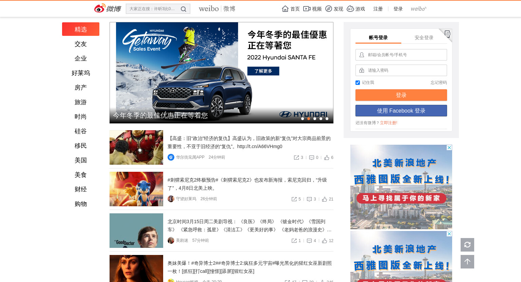Open the Good Doctor post thumbnail
Image resolution: width=521 pixels, height=282 pixels.
point(136,231)
